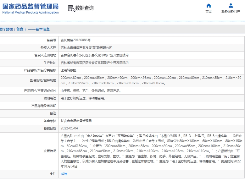
Task: Click the 备案人注册地址 row label
Action: pyautogui.click(x=45, y=55)
